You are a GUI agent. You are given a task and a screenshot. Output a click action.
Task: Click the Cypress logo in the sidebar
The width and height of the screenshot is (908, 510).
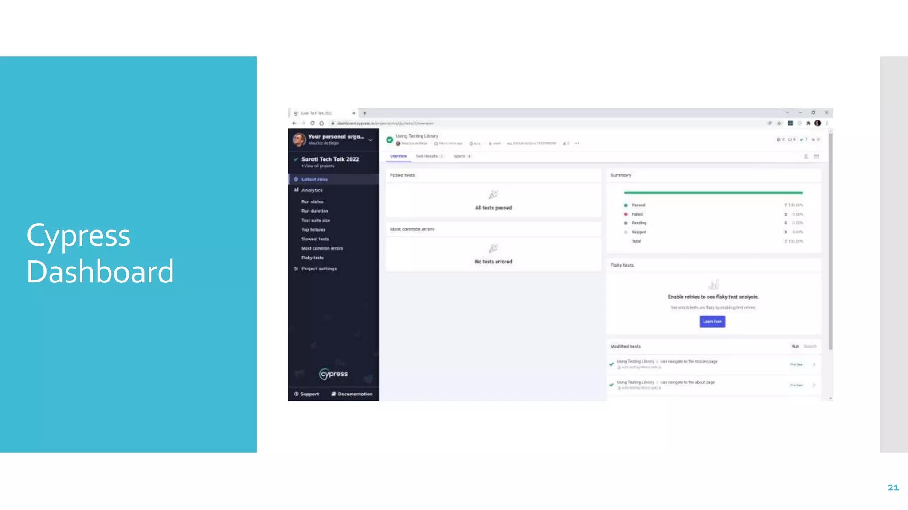tap(333, 374)
